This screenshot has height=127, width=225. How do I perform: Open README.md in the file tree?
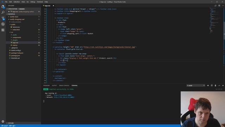point(15,58)
